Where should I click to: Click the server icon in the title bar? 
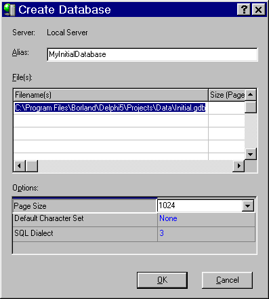9,9
